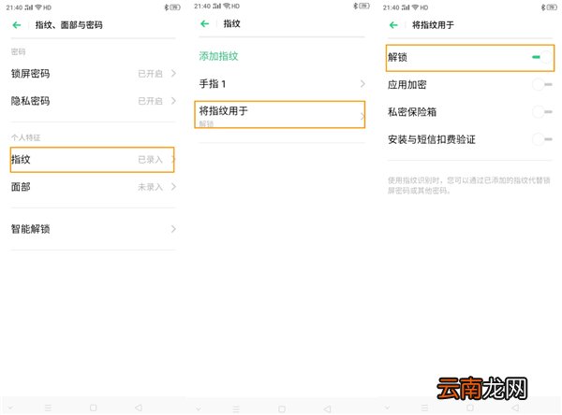562x415 pixels.
Task: Turn on the 私密保险箱 switch
Action: tap(542, 112)
